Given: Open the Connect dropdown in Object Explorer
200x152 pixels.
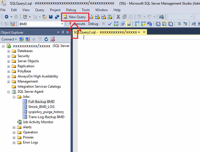Looking at the screenshot, I should click(x=9, y=39).
